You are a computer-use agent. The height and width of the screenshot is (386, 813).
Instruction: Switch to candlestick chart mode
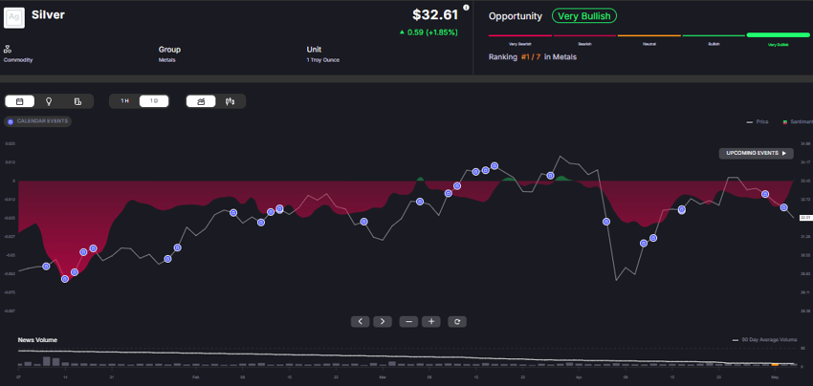[231, 101]
